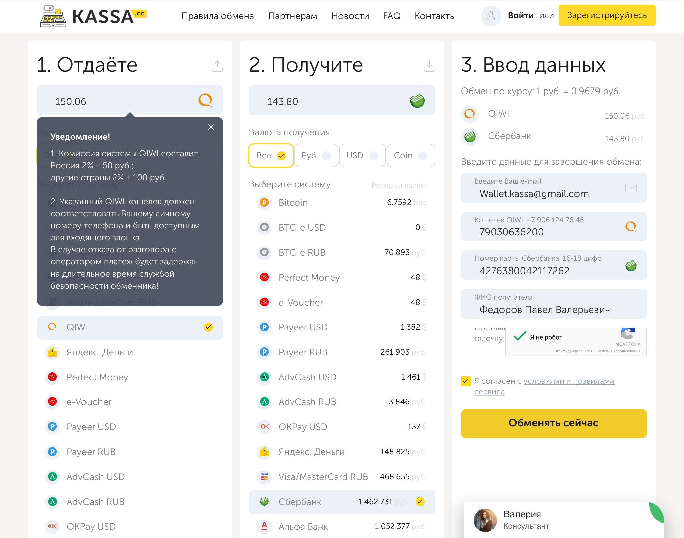Click the reCAPTCHA Конфиденциальность link
Image resolution: width=684 pixels, height=538 pixels.
pyautogui.click(x=575, y=351)
